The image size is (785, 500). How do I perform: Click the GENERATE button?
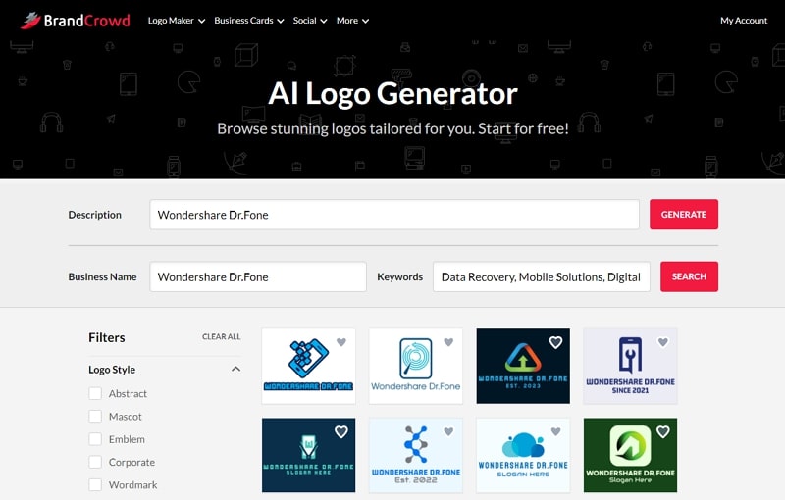pos(684,215)
